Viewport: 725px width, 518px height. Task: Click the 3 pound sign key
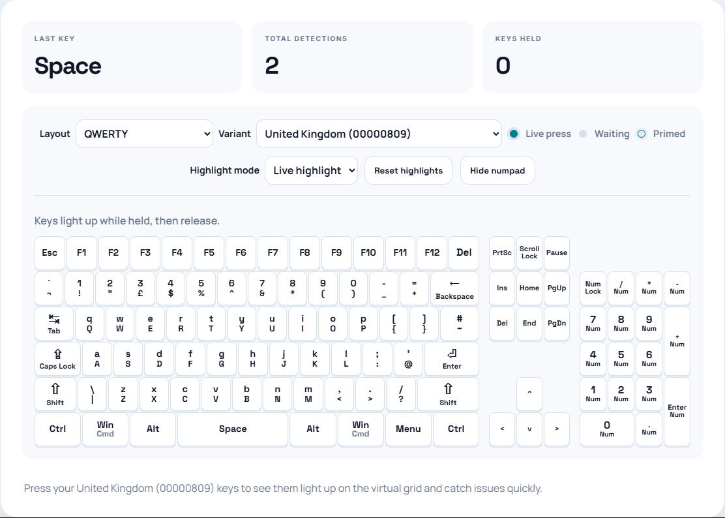point(141,288)
